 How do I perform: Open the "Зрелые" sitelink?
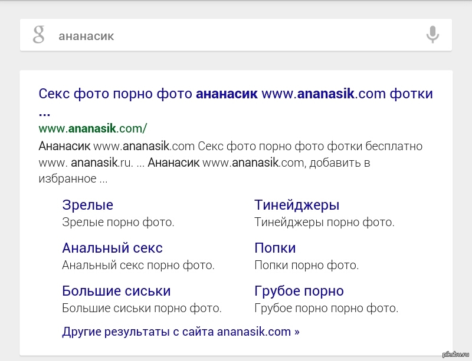[87, 205]
